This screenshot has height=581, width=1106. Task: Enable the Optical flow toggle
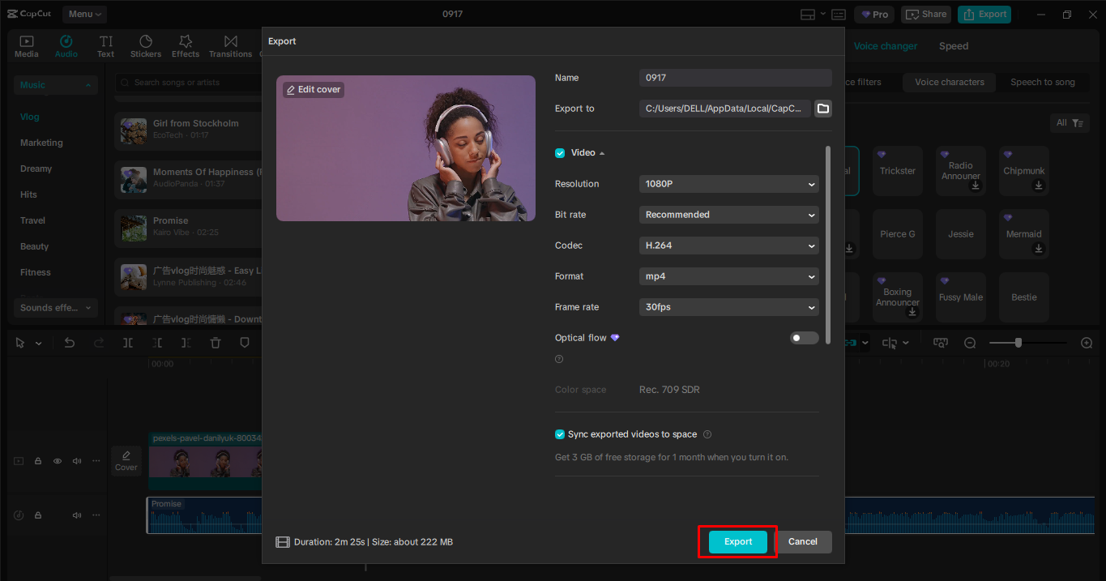[x=804, y=338]
